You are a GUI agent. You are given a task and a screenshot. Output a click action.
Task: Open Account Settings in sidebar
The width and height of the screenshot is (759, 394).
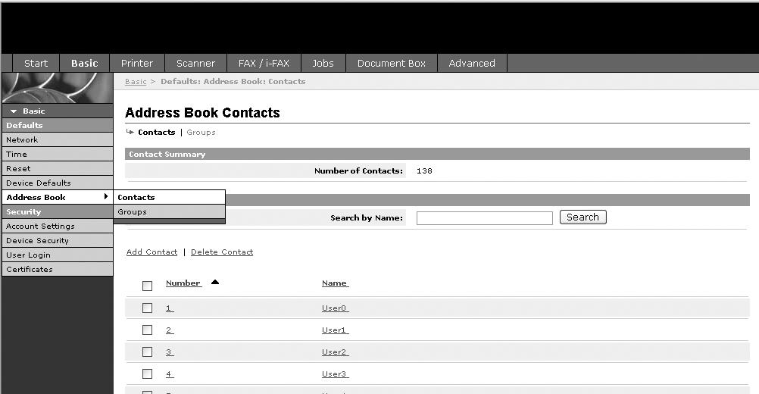pyautogui.click(x=57, y=226)
